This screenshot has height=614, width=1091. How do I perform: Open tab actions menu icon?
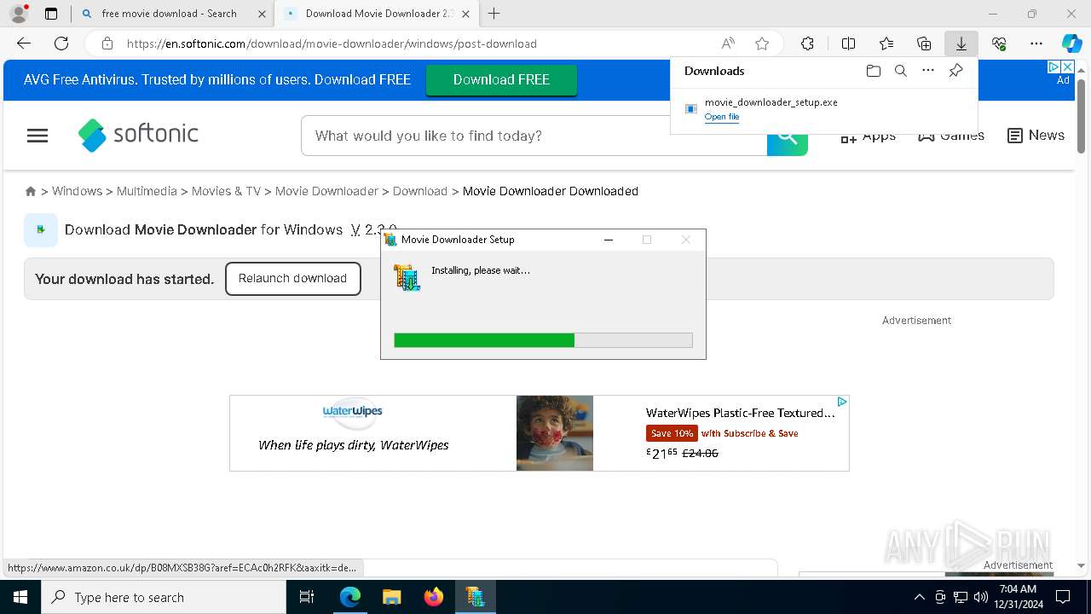pos(51,14)
